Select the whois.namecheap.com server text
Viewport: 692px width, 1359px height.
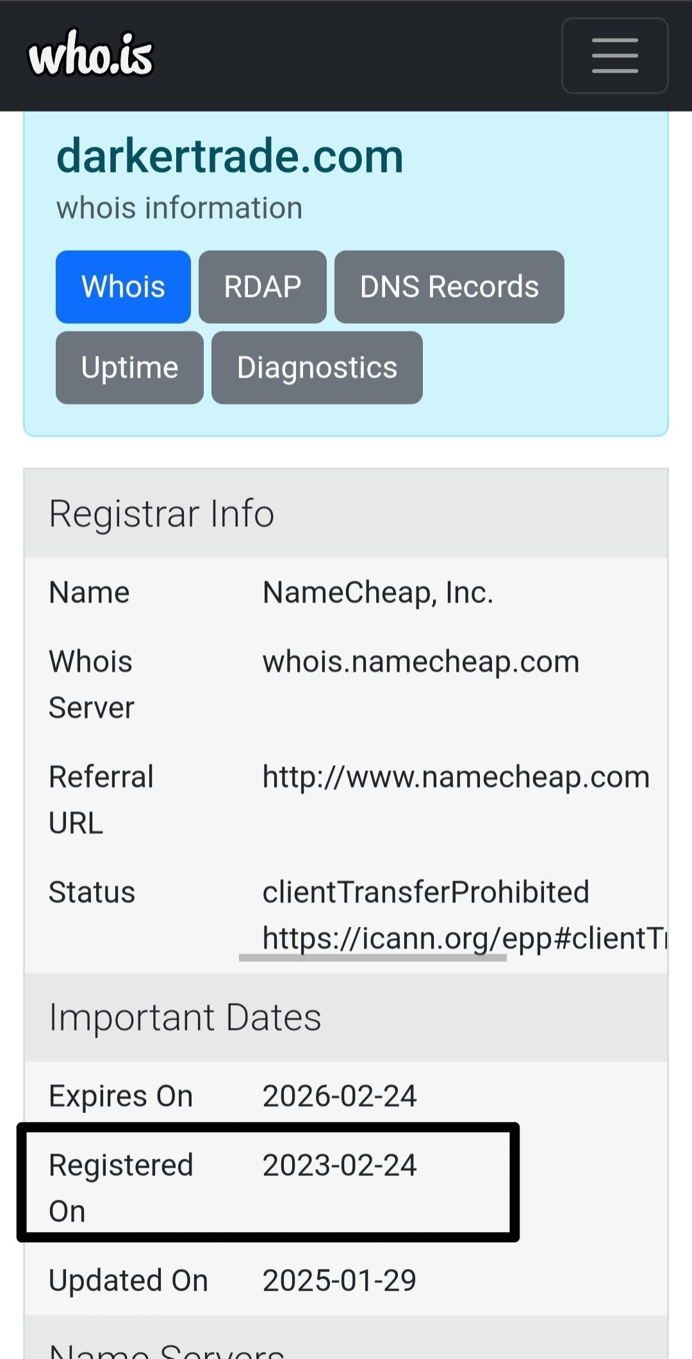coord(421,662)
